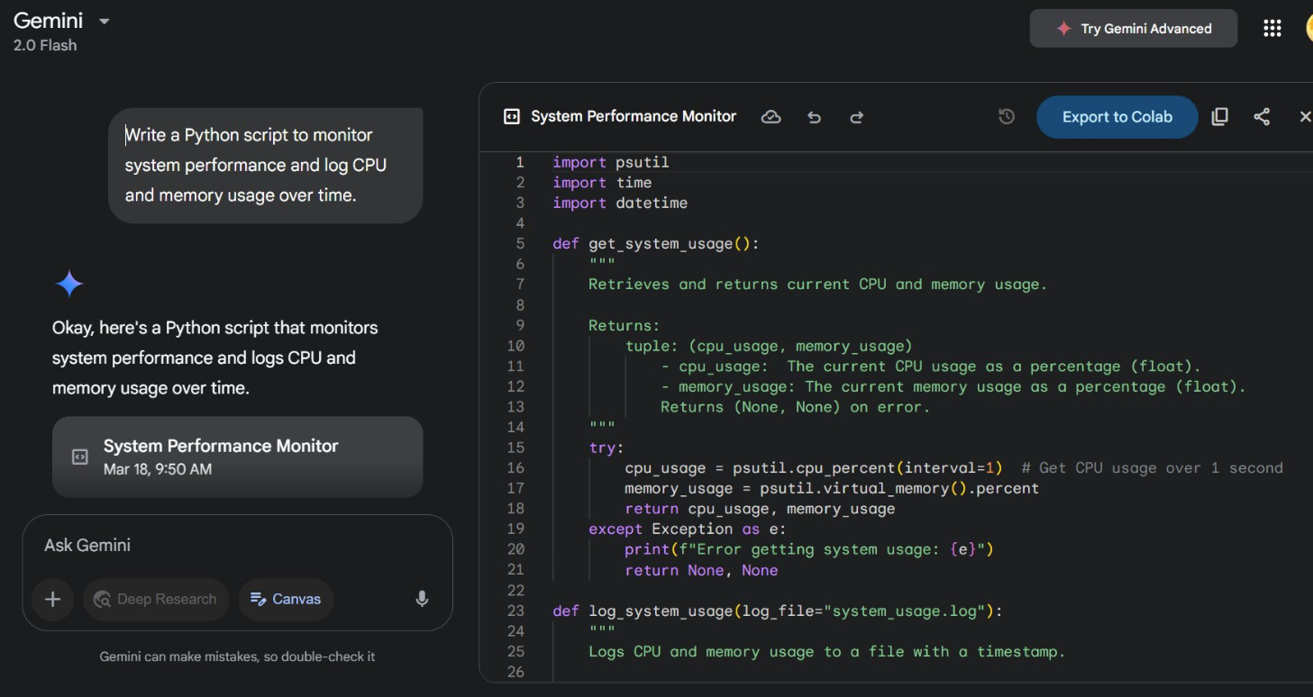This screenshot has height=697, width=1313.
Task: Open the Google apps grid
Action: tap(1272, 29)
